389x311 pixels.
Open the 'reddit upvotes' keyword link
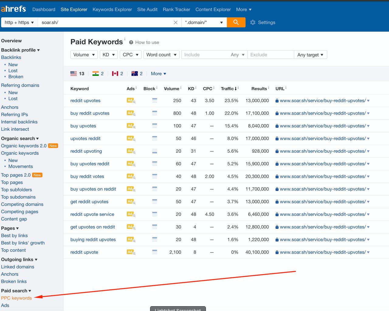tap(85, 101)
